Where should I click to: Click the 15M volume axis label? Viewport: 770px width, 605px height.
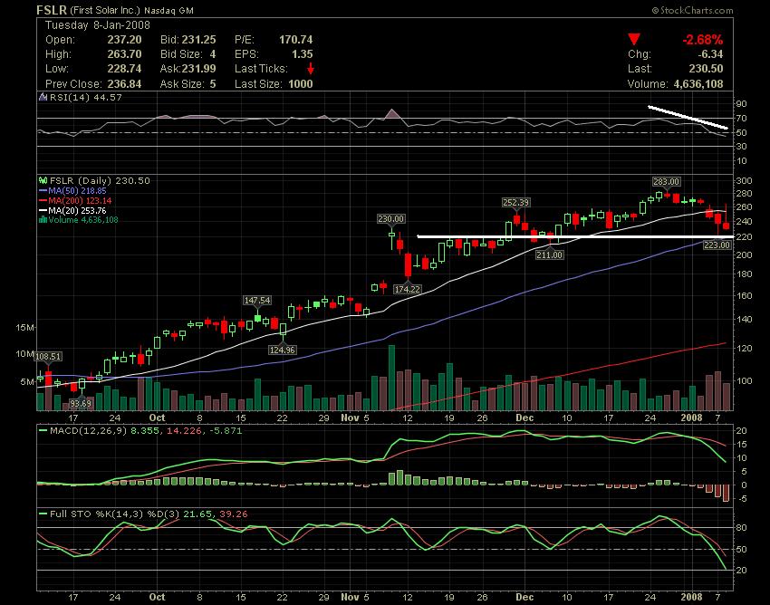tap(25, 327)
